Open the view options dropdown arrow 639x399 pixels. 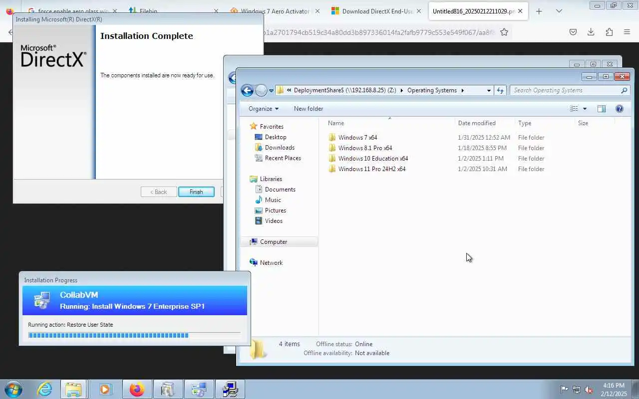point(585,109)
